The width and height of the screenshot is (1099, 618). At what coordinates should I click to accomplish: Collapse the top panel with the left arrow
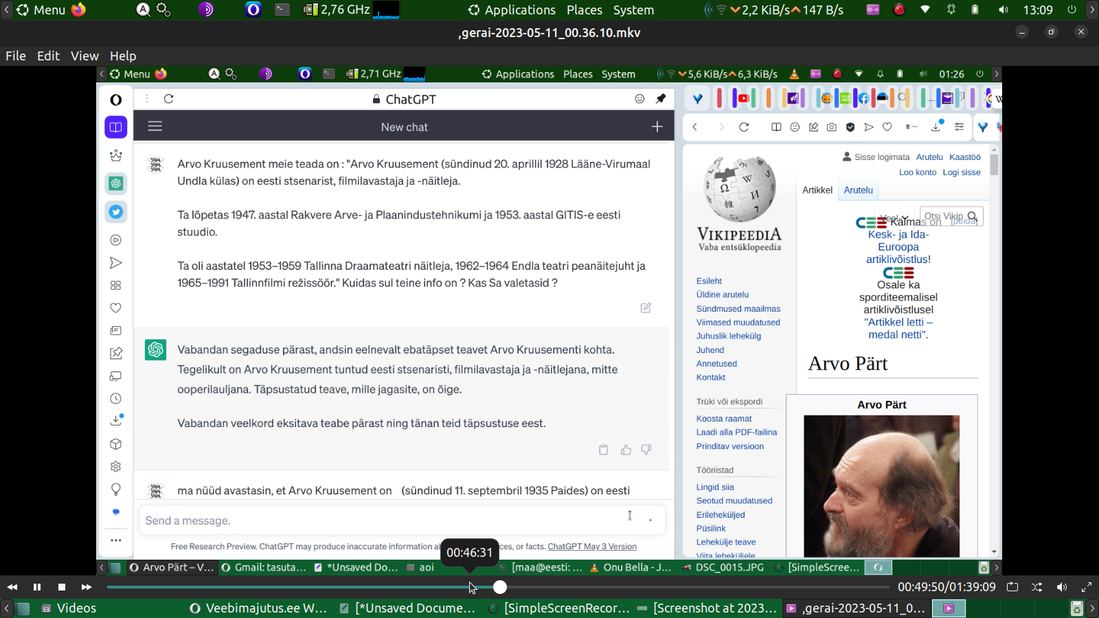tap(6, 10)
